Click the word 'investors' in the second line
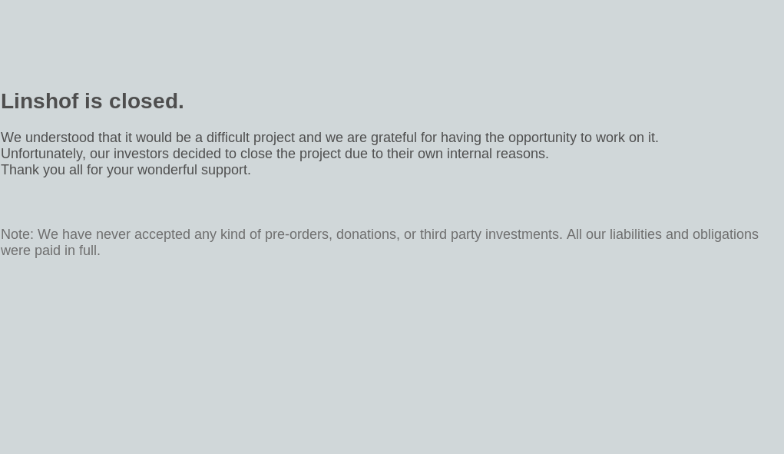Viewport: 784px width, 454px height. tap(141, 154)
